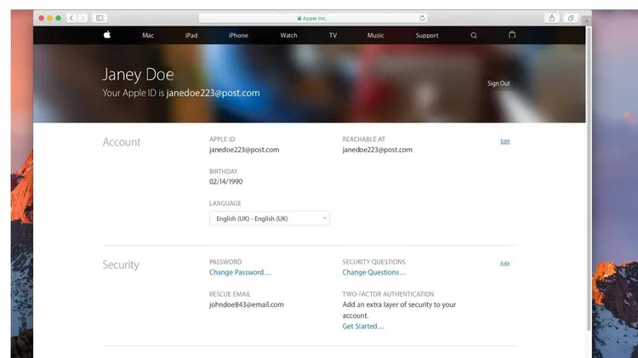The image size is (638, 358).
Task: Open the Support menu item
Action: point(427,36)
